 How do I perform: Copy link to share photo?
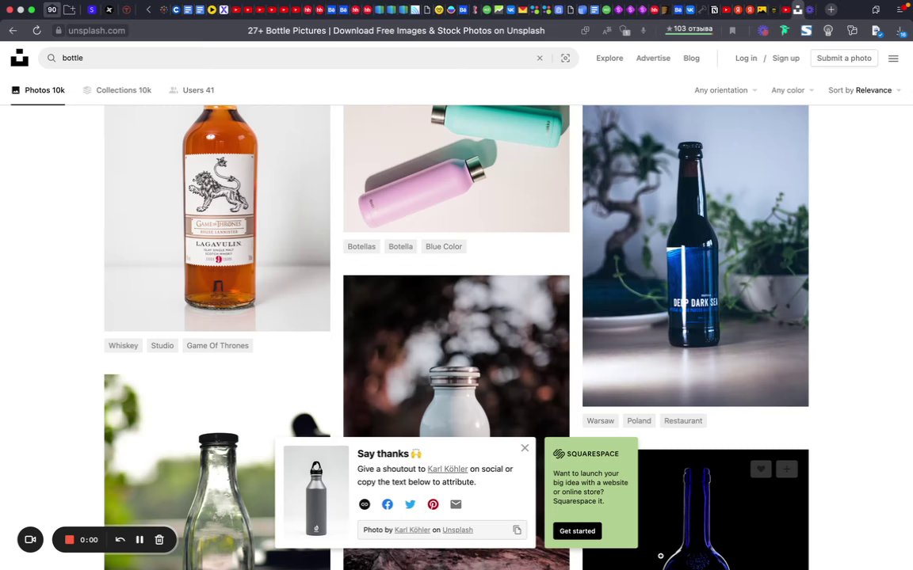[365, 504]
